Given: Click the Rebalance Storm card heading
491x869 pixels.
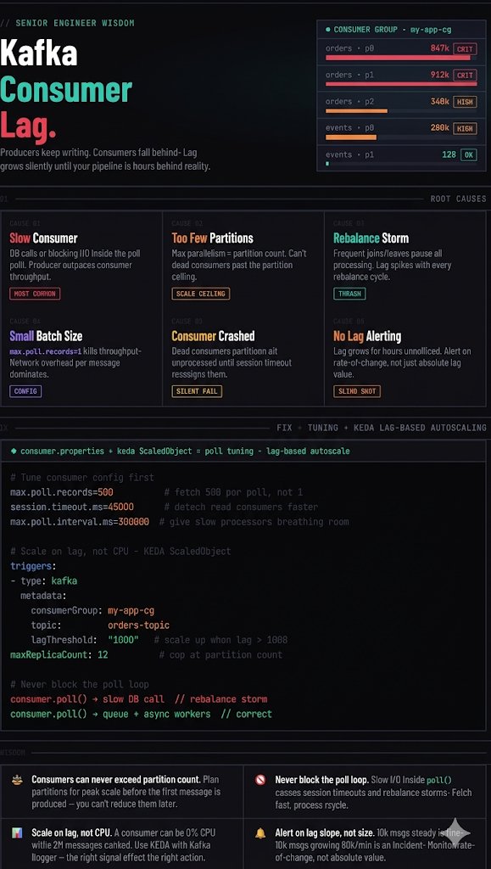Looking at the screenshot, I should [x=371, y=238].
